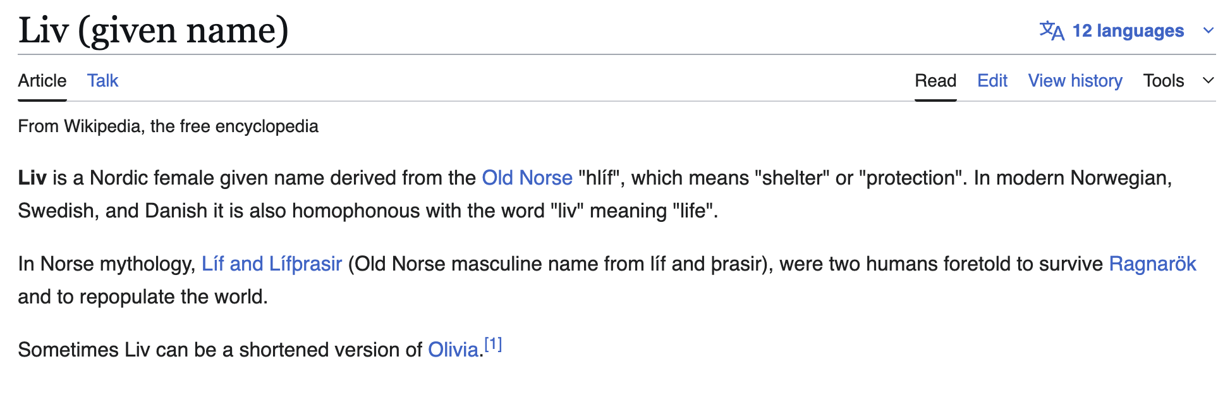Open the Edit tab
This screenshot has width=1230, height=397.
[x=992, y=81]
